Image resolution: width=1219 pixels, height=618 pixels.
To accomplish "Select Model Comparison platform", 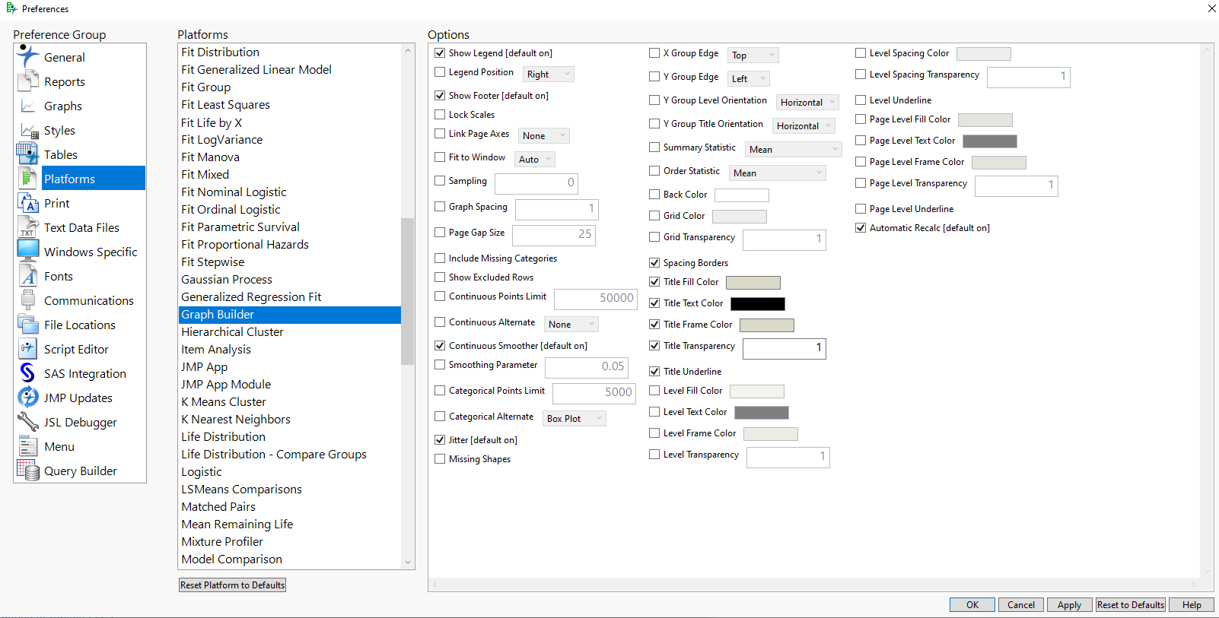I will coord(289,559).
